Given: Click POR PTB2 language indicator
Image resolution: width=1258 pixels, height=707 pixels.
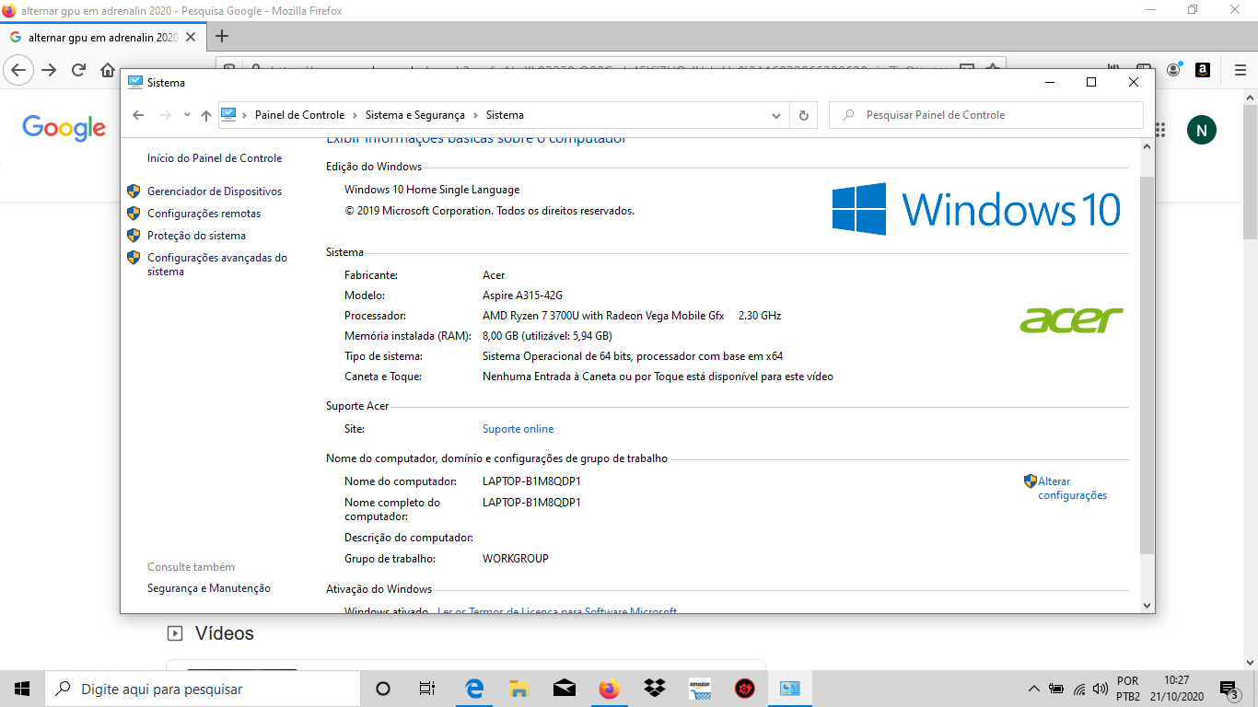Looking at the screenshot, I should click(1128, 689).
